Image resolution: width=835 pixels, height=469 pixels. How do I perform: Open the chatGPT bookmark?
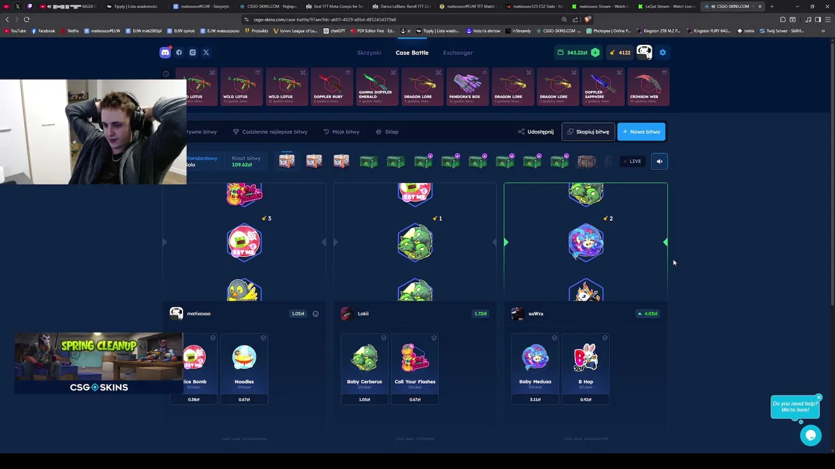334,31
